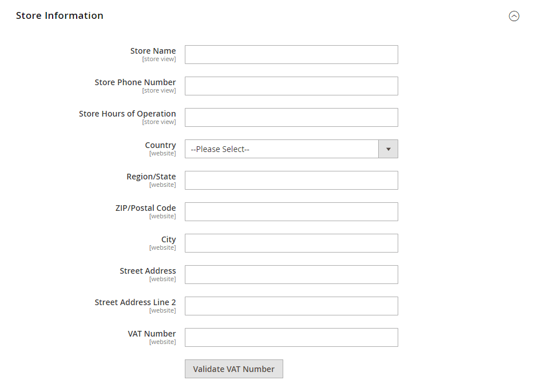The image size is (539, 388).
Task: Focus the Street Address input field
Action: tap(291, 275)
